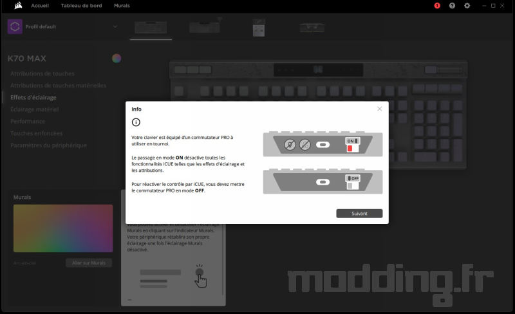Expand the Profil default dropdown arrow
The image size is (515, 314).
(x=115, y=26)
